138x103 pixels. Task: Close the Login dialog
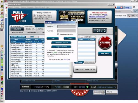76,22
